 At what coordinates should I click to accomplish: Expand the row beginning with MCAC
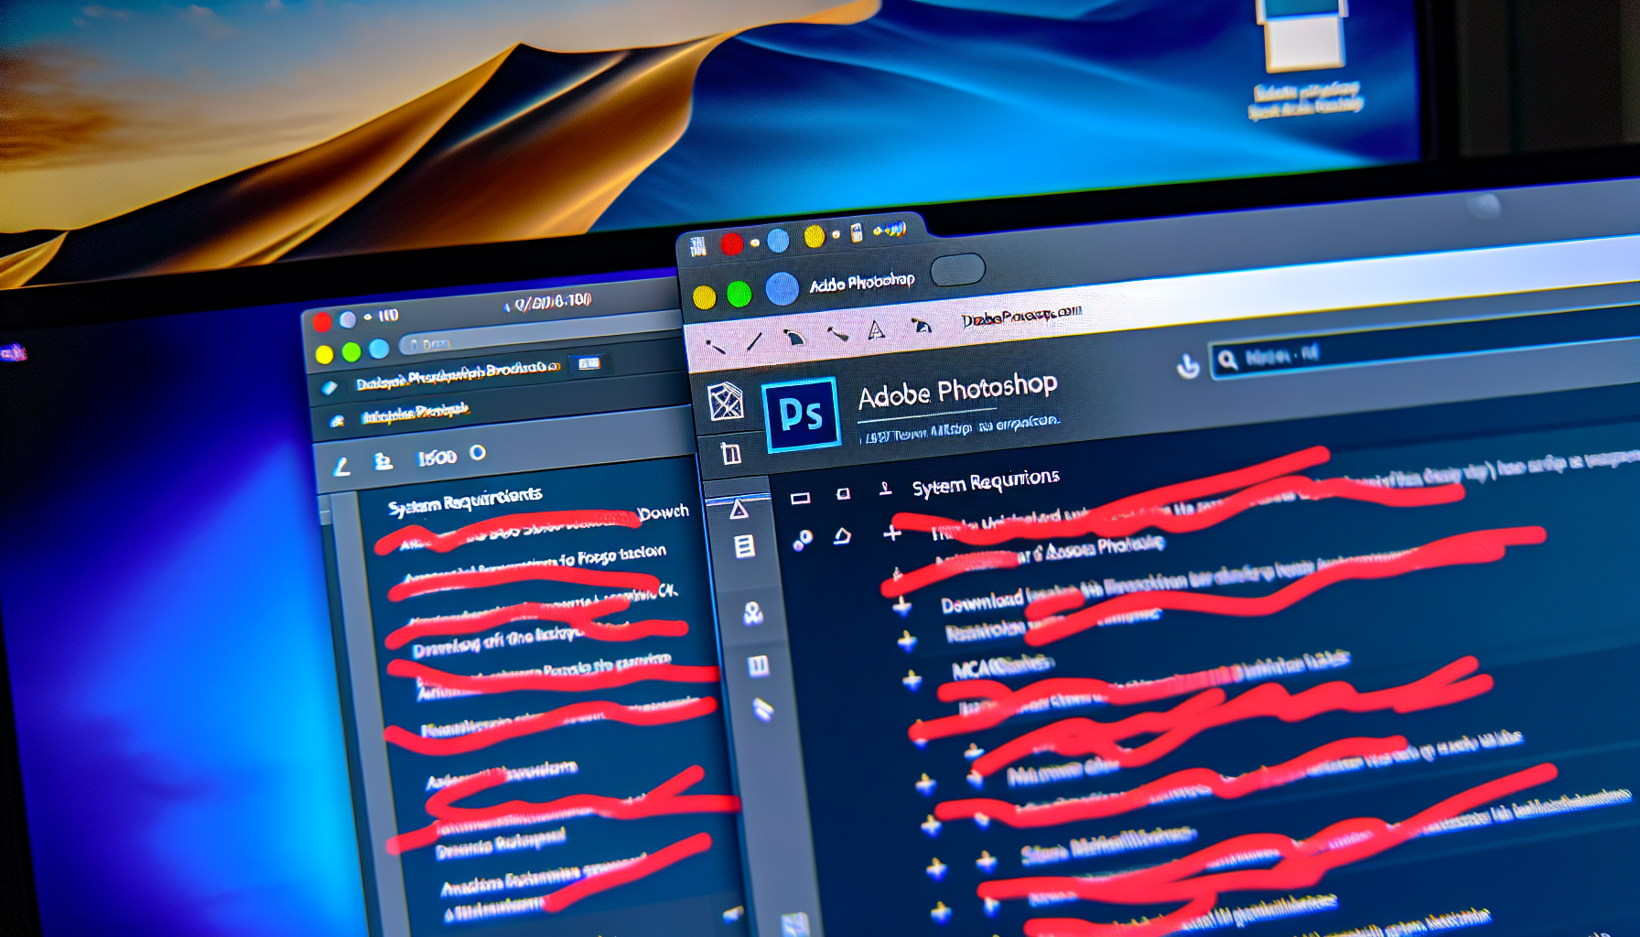pyautogui.click(x=912, y=680)
